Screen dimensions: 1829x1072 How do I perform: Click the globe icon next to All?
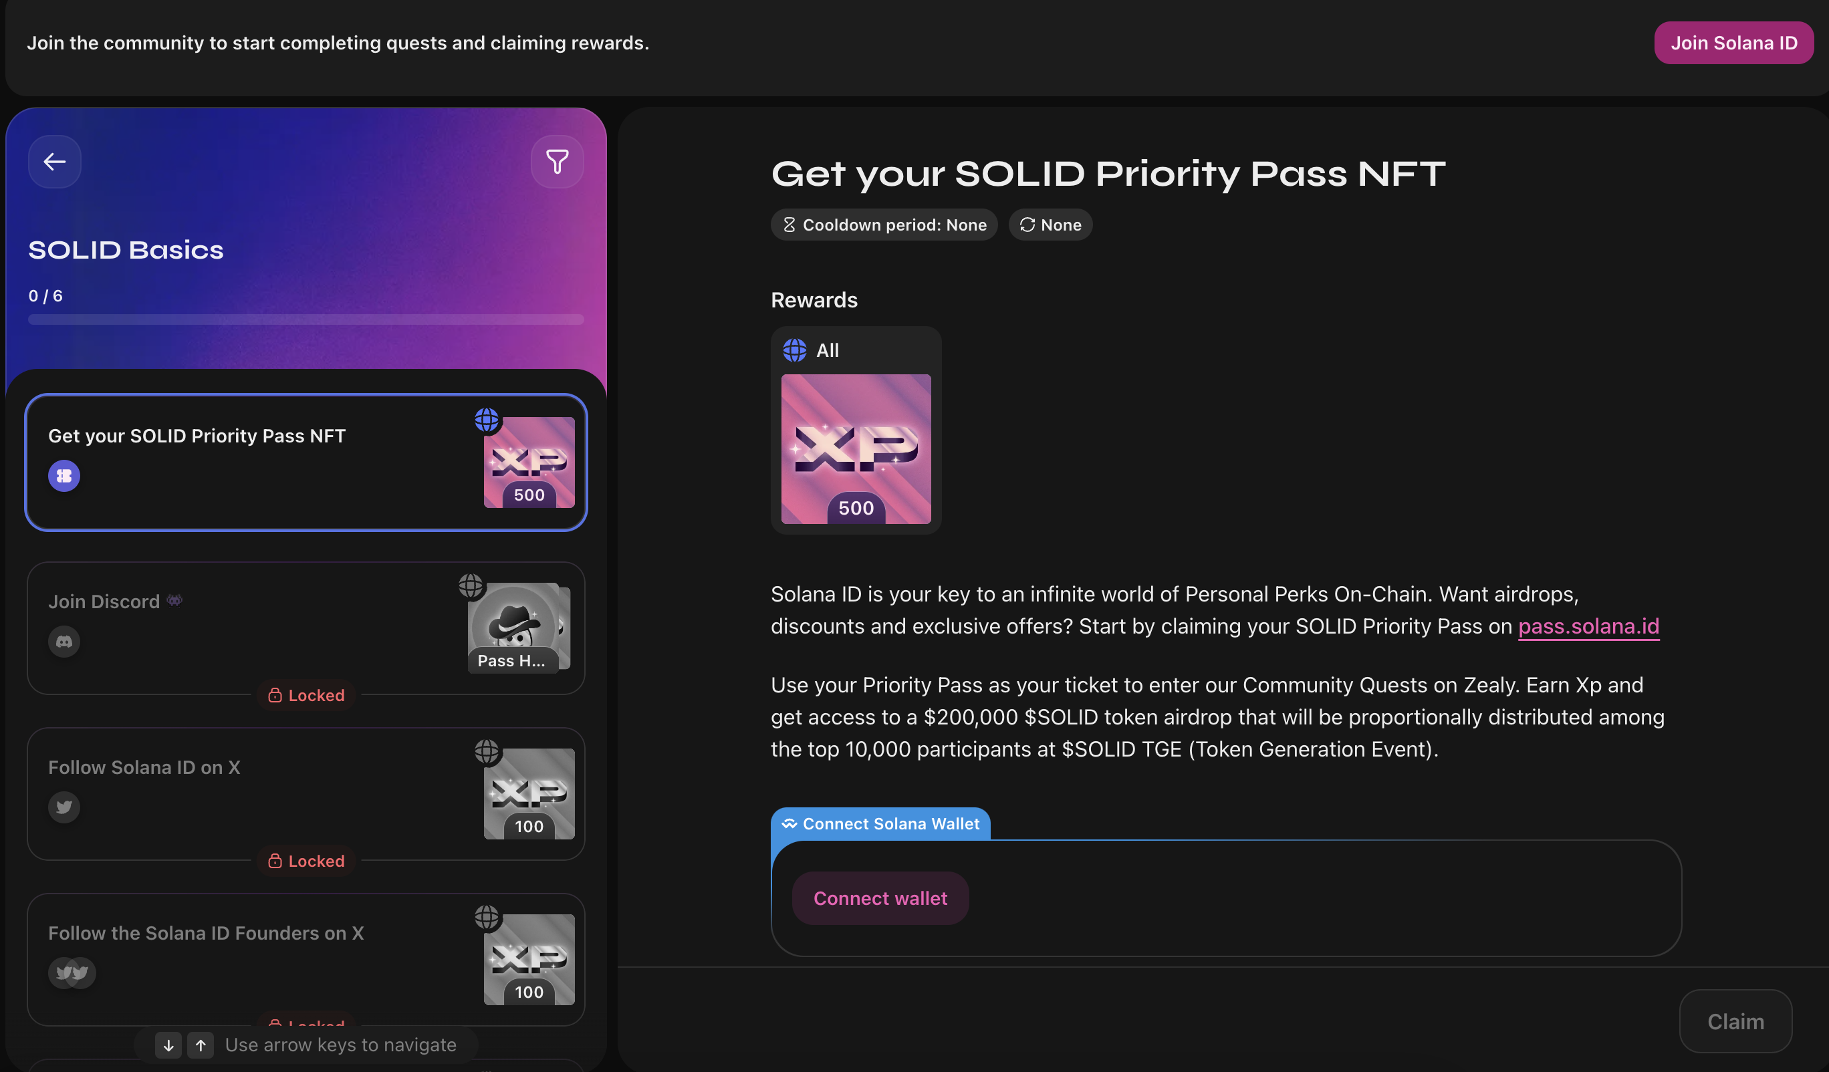(795, 351)
